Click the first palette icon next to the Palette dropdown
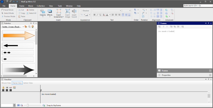The height and width of the screenshot is (108, 213). (26, 27)
